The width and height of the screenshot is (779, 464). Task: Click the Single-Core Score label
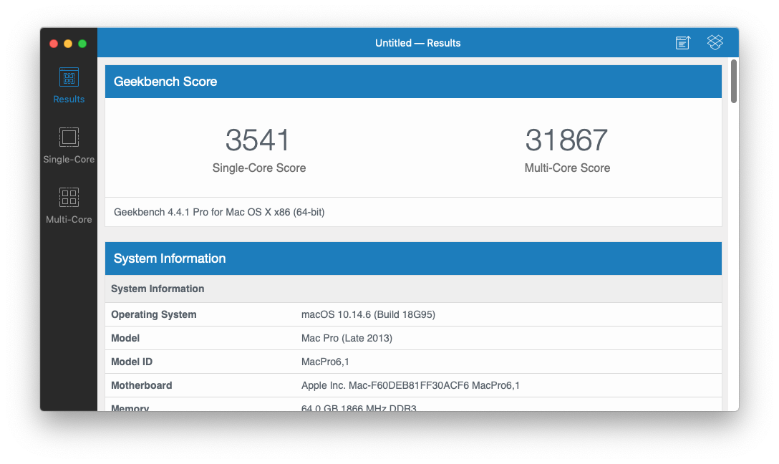click(x=259, y=168)
